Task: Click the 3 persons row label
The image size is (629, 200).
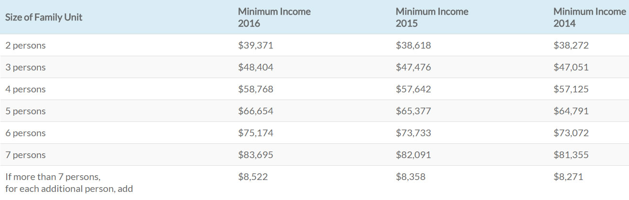Action: click(x=25, y=68)
